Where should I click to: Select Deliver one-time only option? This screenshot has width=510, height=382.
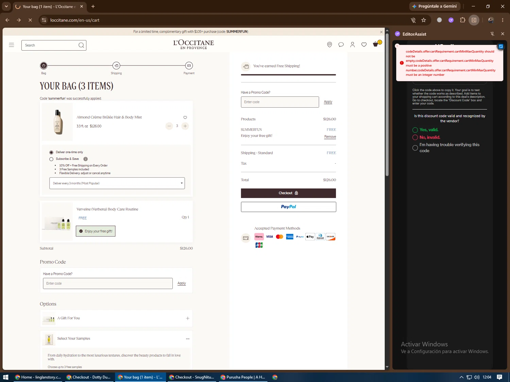click(51, 152)
